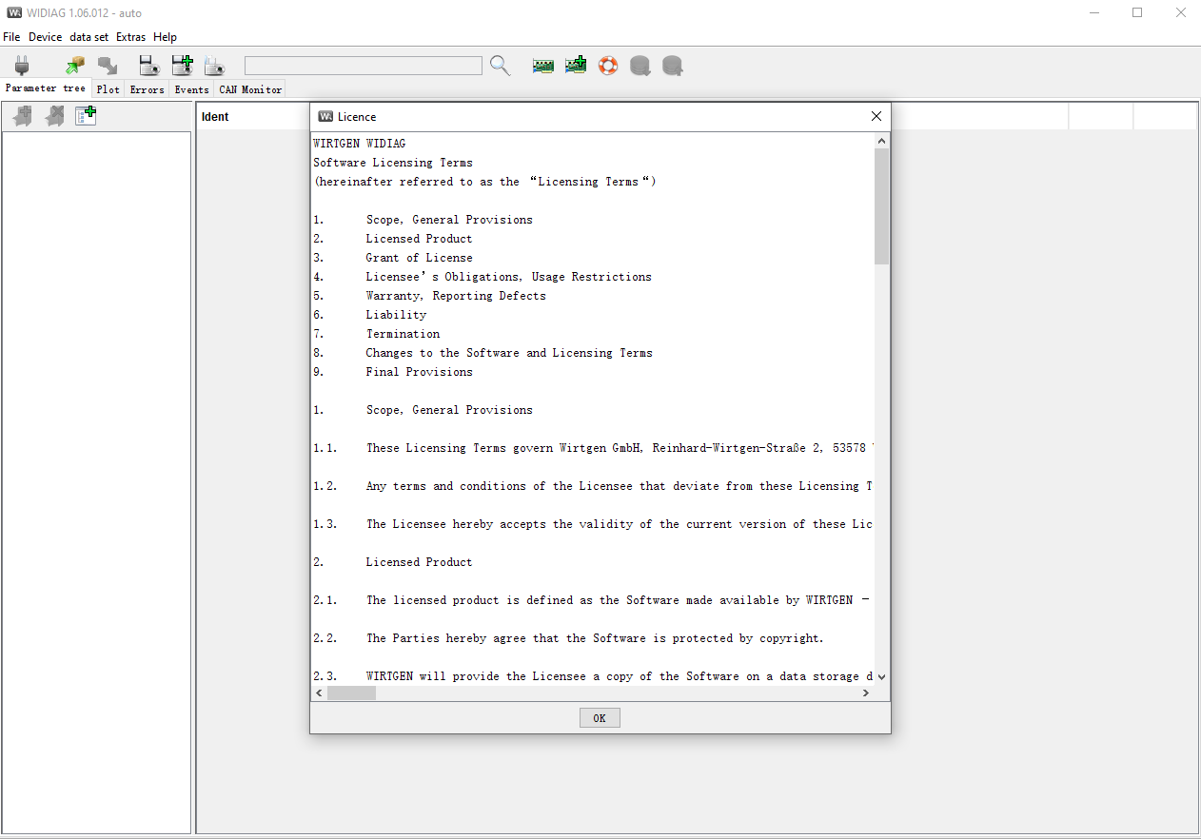Screen dimensions: 1201x839
Task: Click the list with green plus icon
Action: tap(86, 116)
